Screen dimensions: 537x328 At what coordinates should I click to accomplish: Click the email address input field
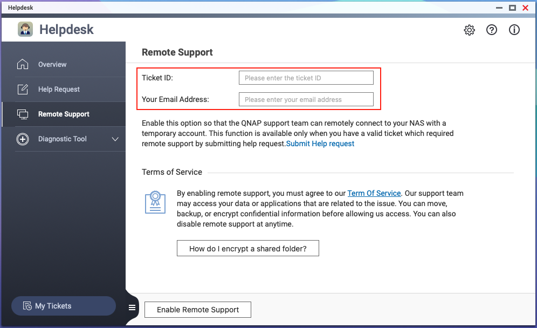pyautogui.click(x=306, y=99)
